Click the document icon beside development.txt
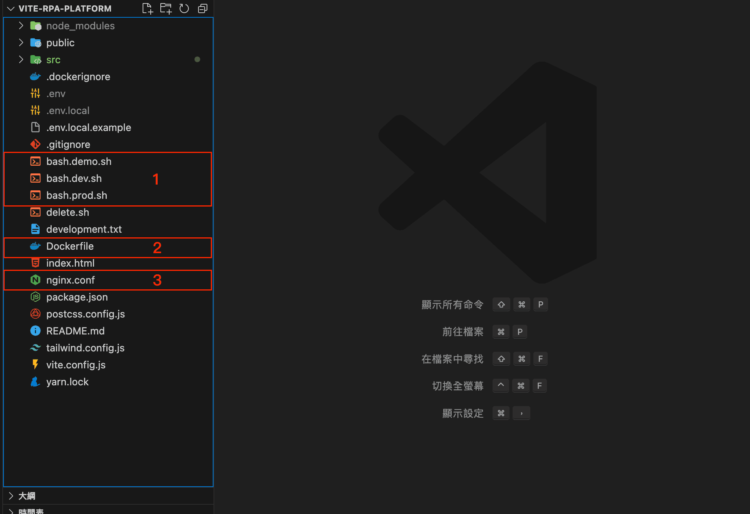Viewport: 750px width, 514px height. pos(35,229)
